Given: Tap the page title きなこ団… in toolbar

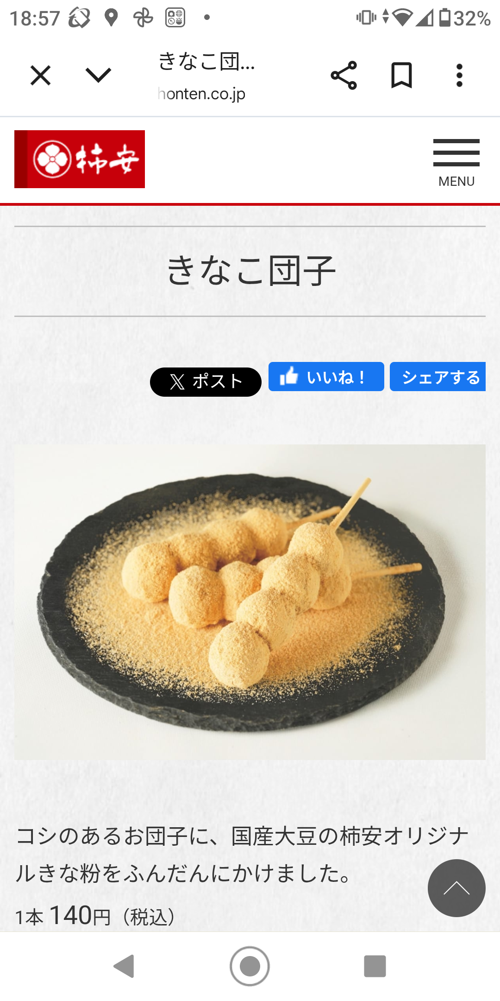Looking at the screenshot, I should pos(206,62).
